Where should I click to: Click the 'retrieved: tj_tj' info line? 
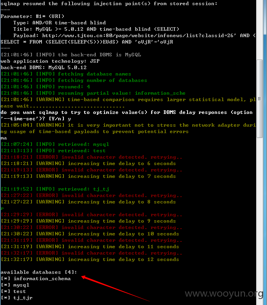(x=55, y=189)
